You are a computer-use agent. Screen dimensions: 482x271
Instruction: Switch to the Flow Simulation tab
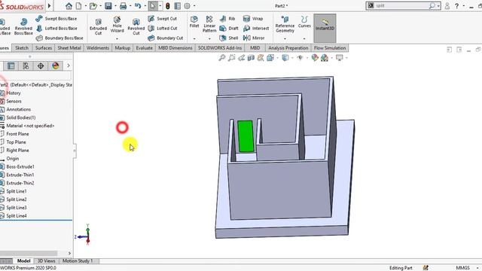330,48
